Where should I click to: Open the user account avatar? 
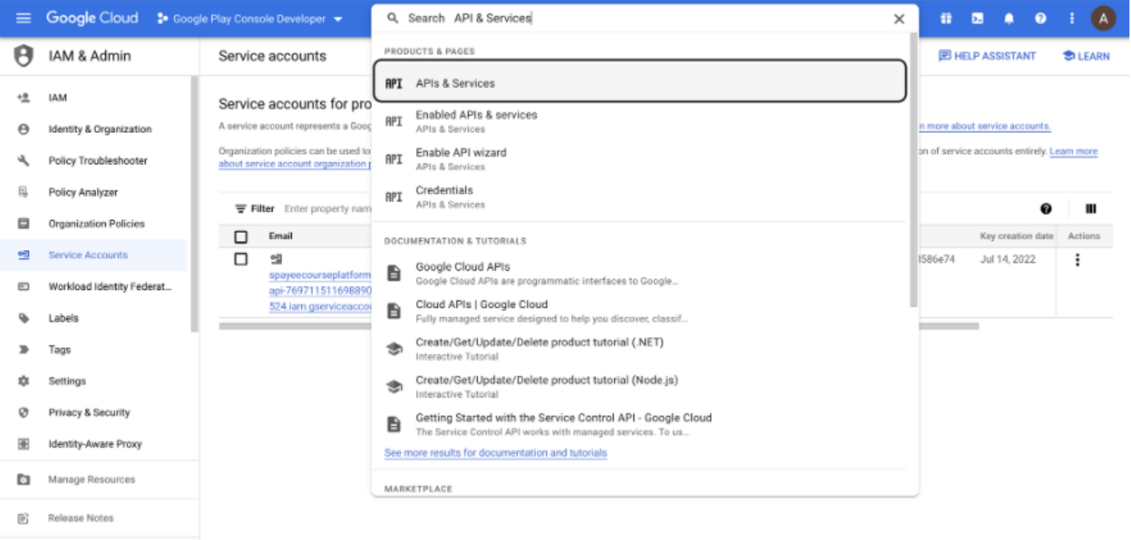point(1103,18)
